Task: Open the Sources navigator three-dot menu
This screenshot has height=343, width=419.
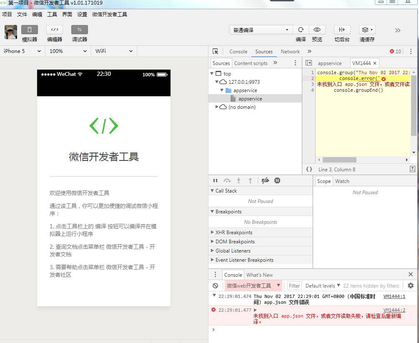Action: 295,63
